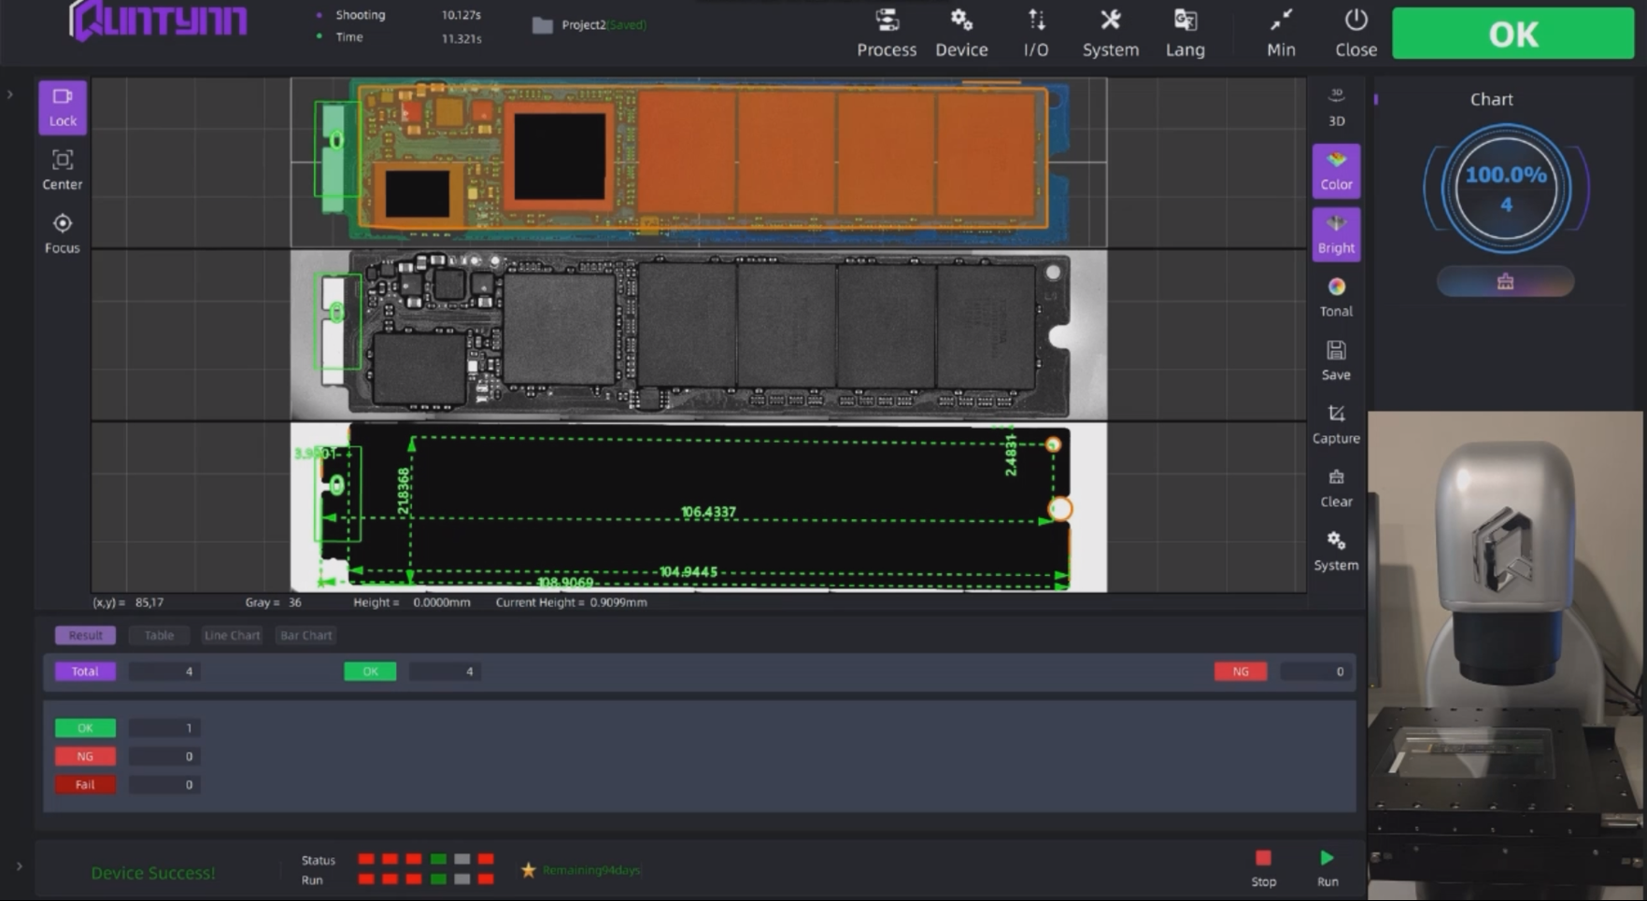Toggle the Bright image layer
This screenshot has height=901, width=1647.
pos(1336,233)
